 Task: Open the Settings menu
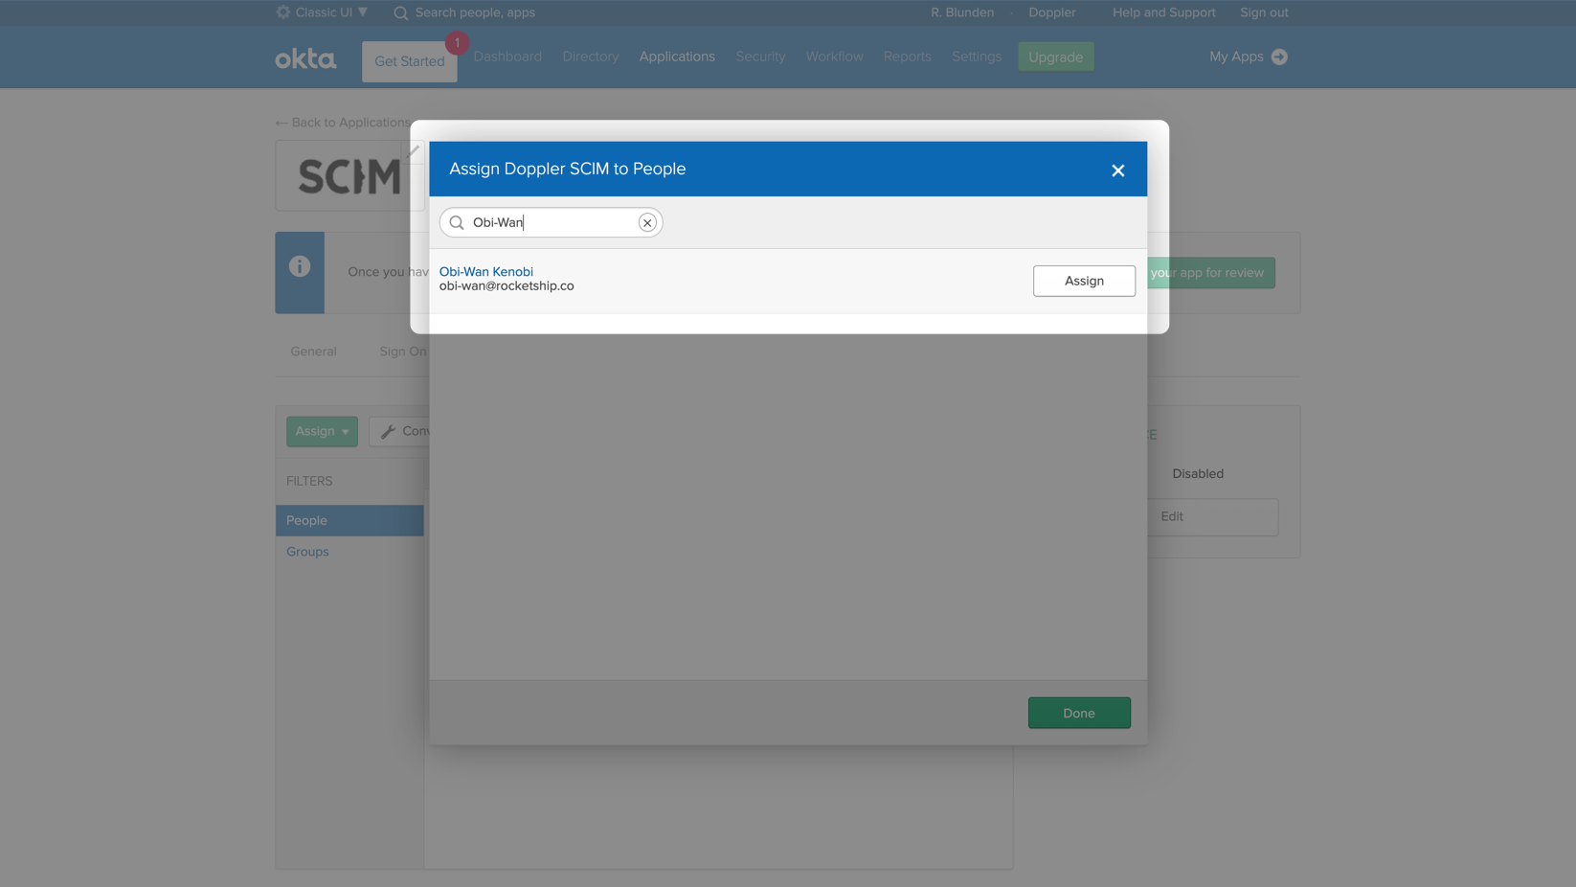(x=977, y=57)
